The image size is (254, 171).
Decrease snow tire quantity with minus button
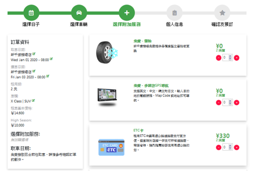[219, 58]
